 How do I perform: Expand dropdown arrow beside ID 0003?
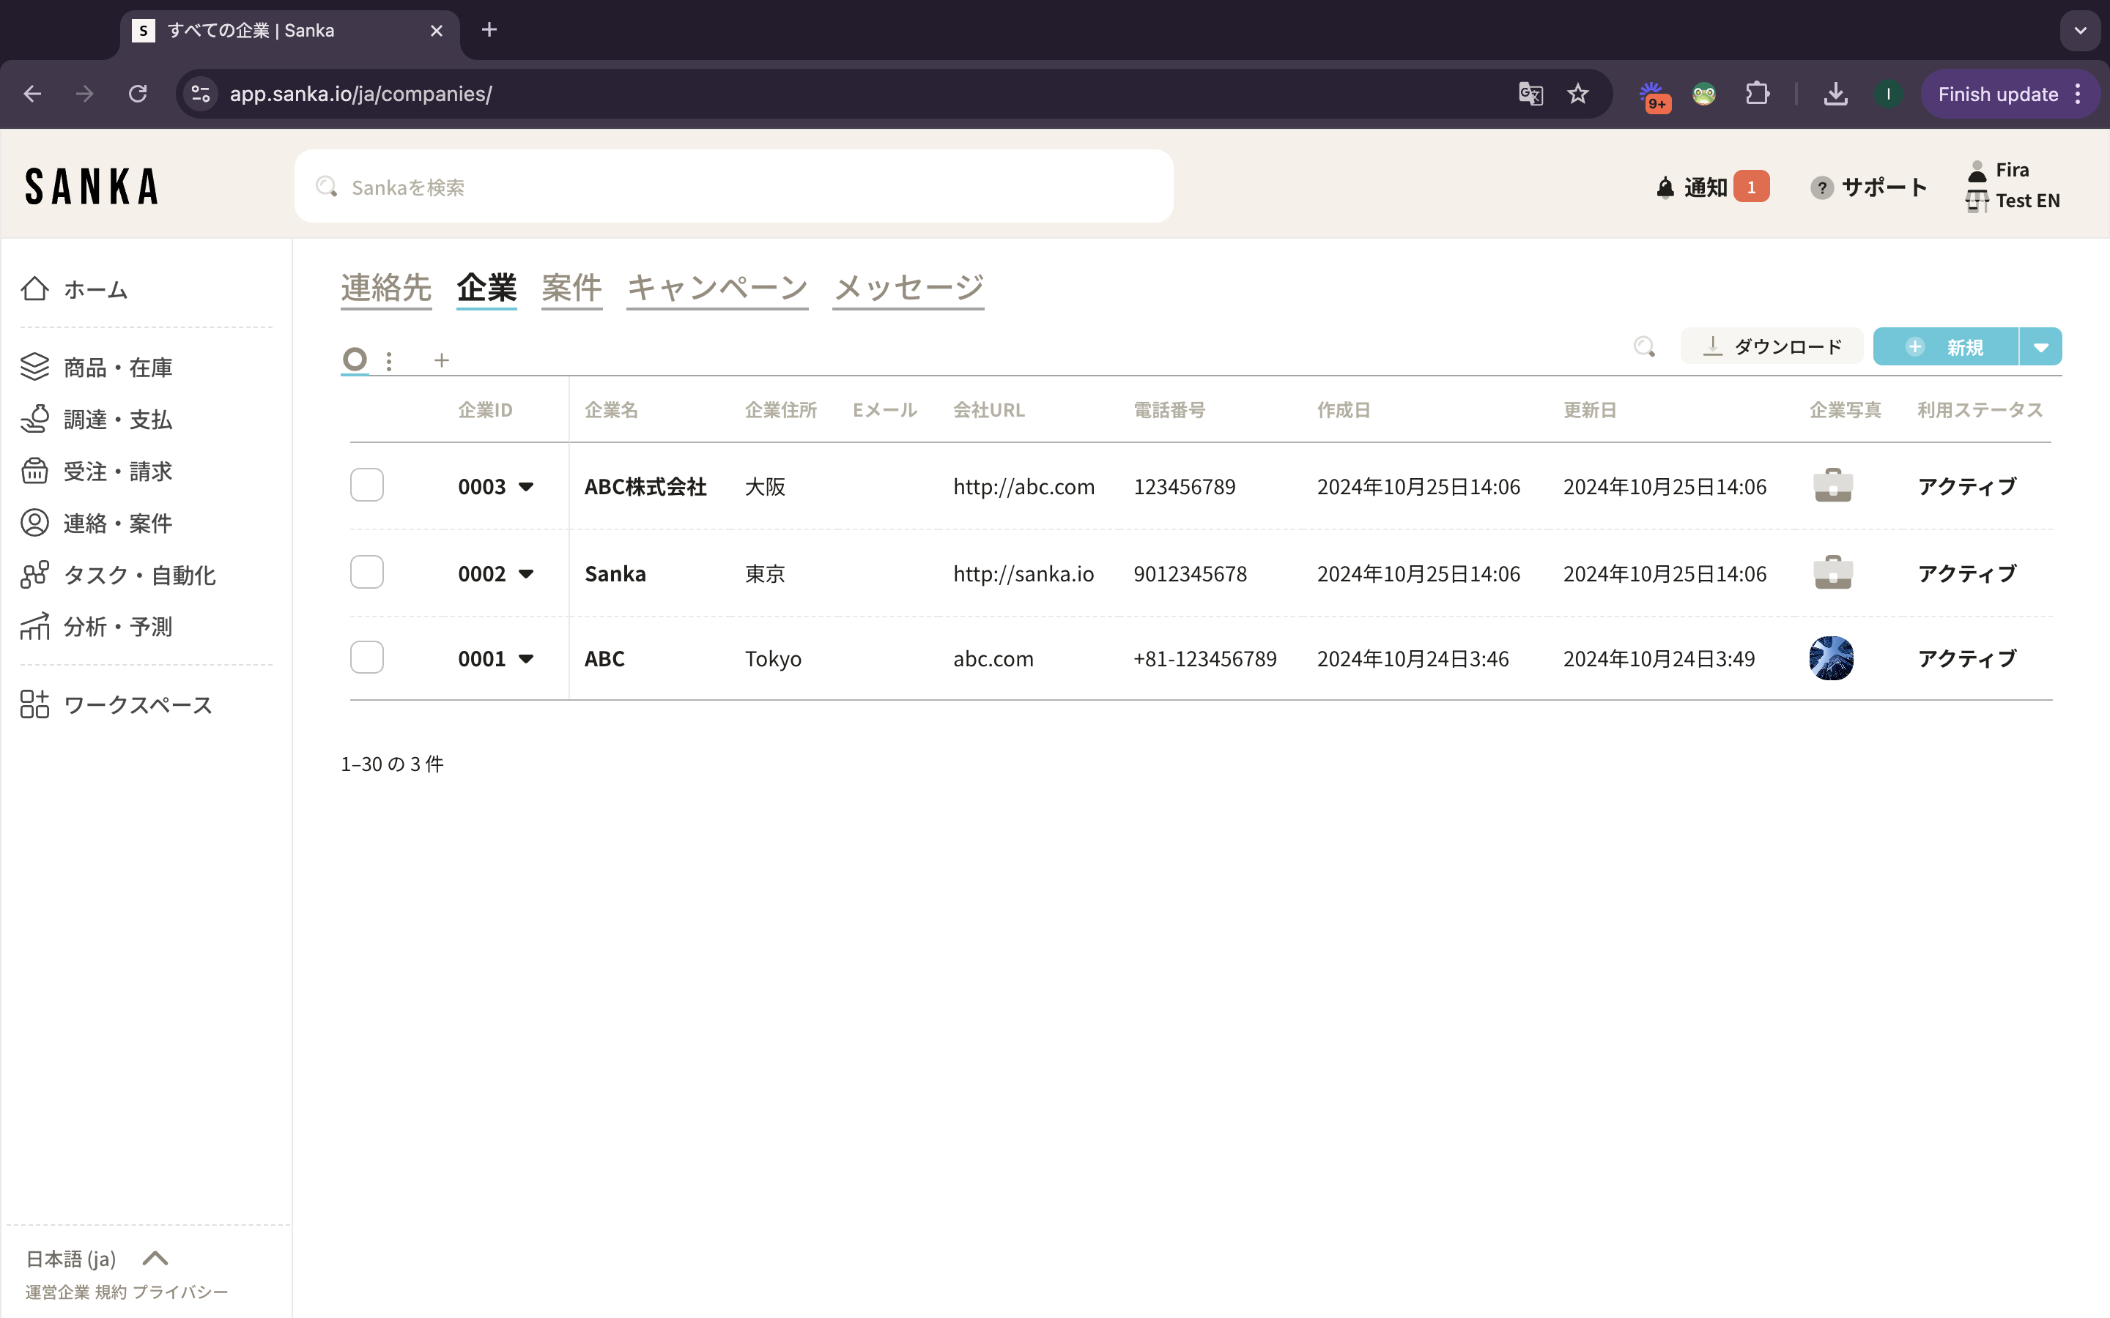[x=526, y=486]
